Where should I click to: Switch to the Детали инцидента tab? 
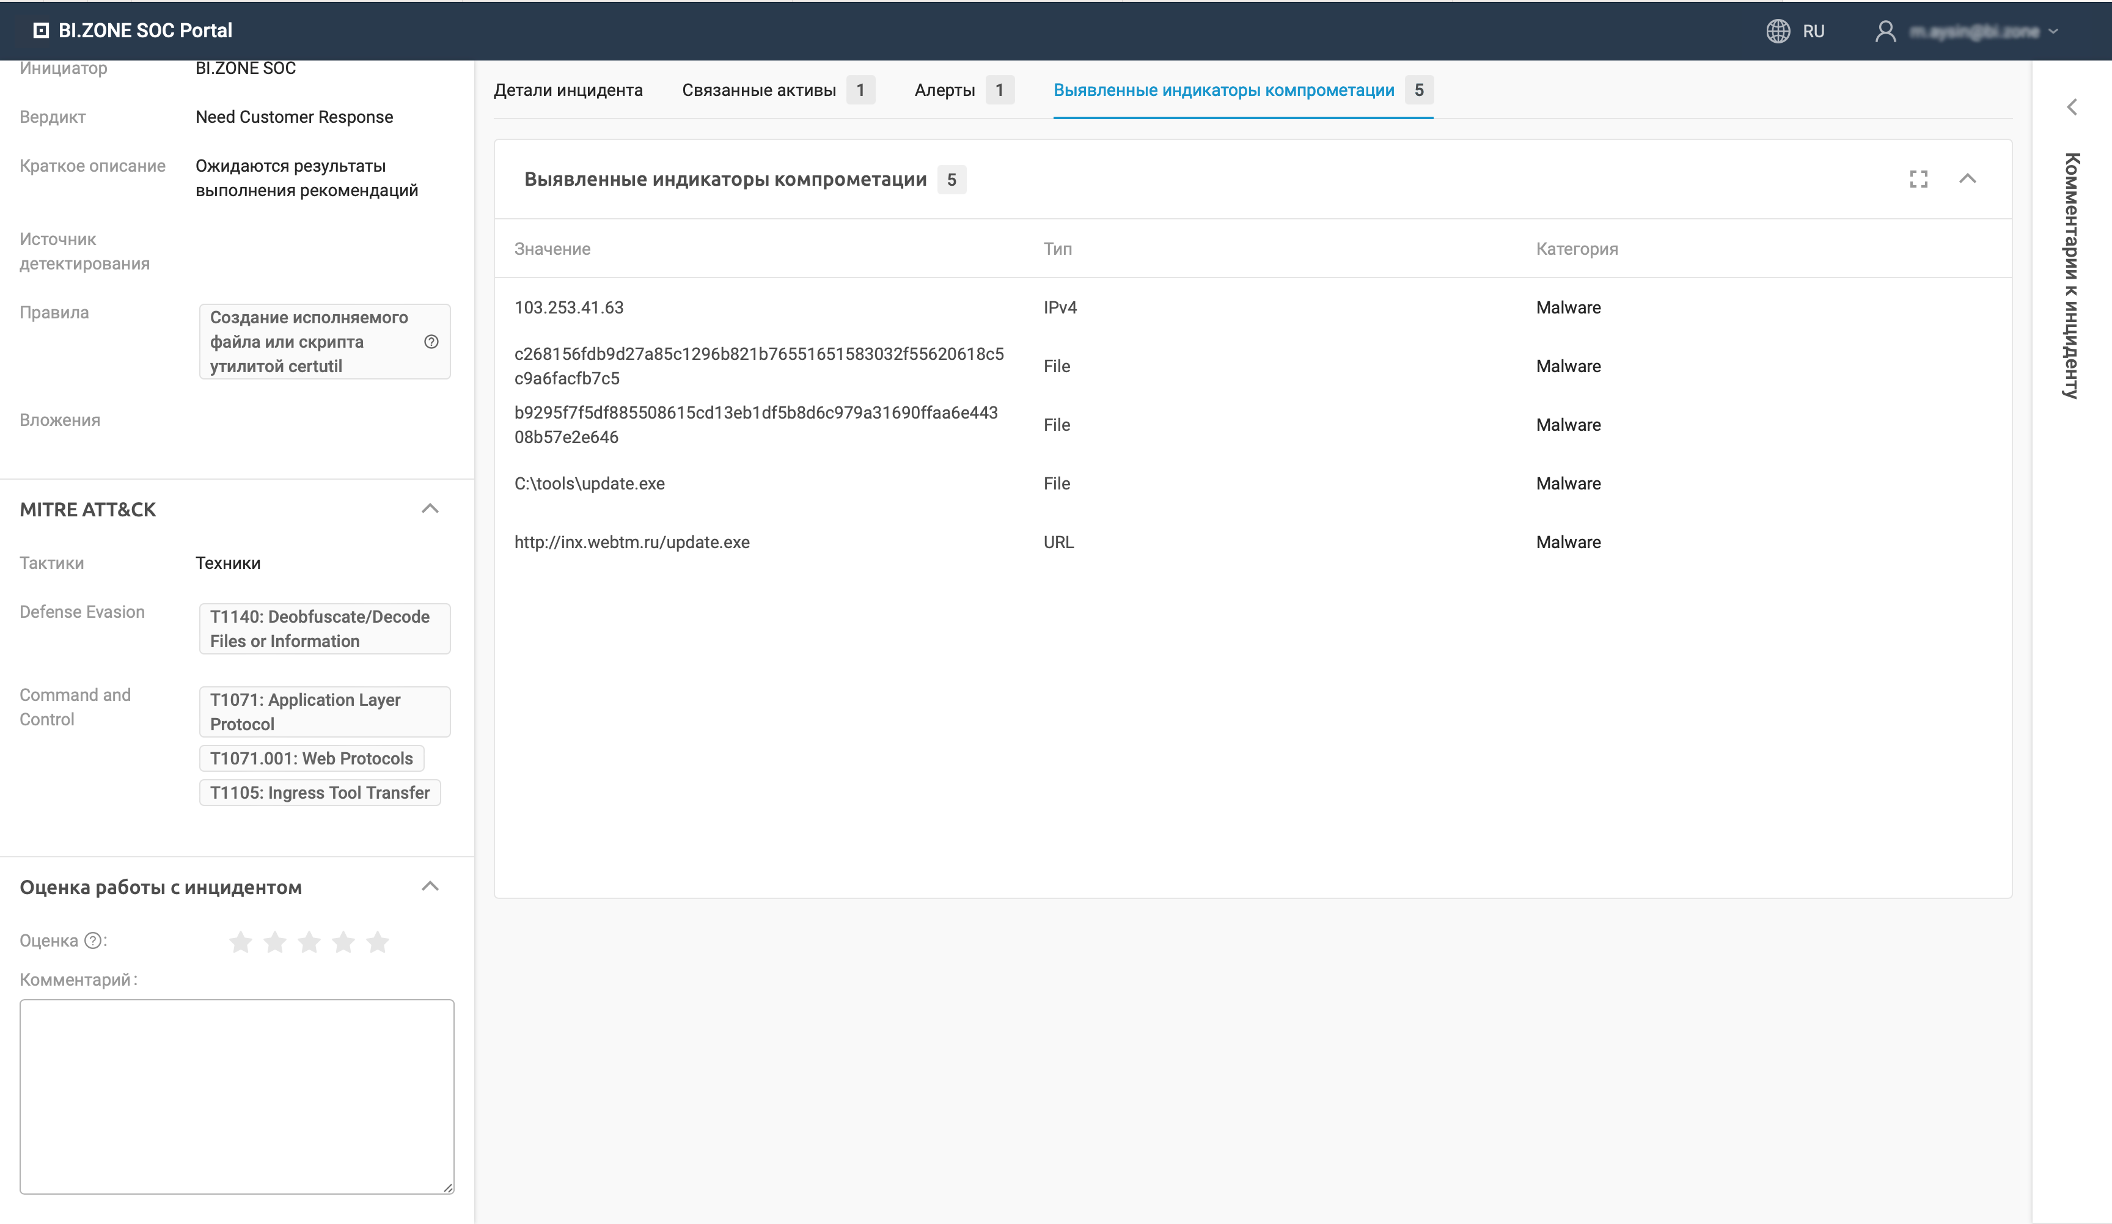coord(567,90)
